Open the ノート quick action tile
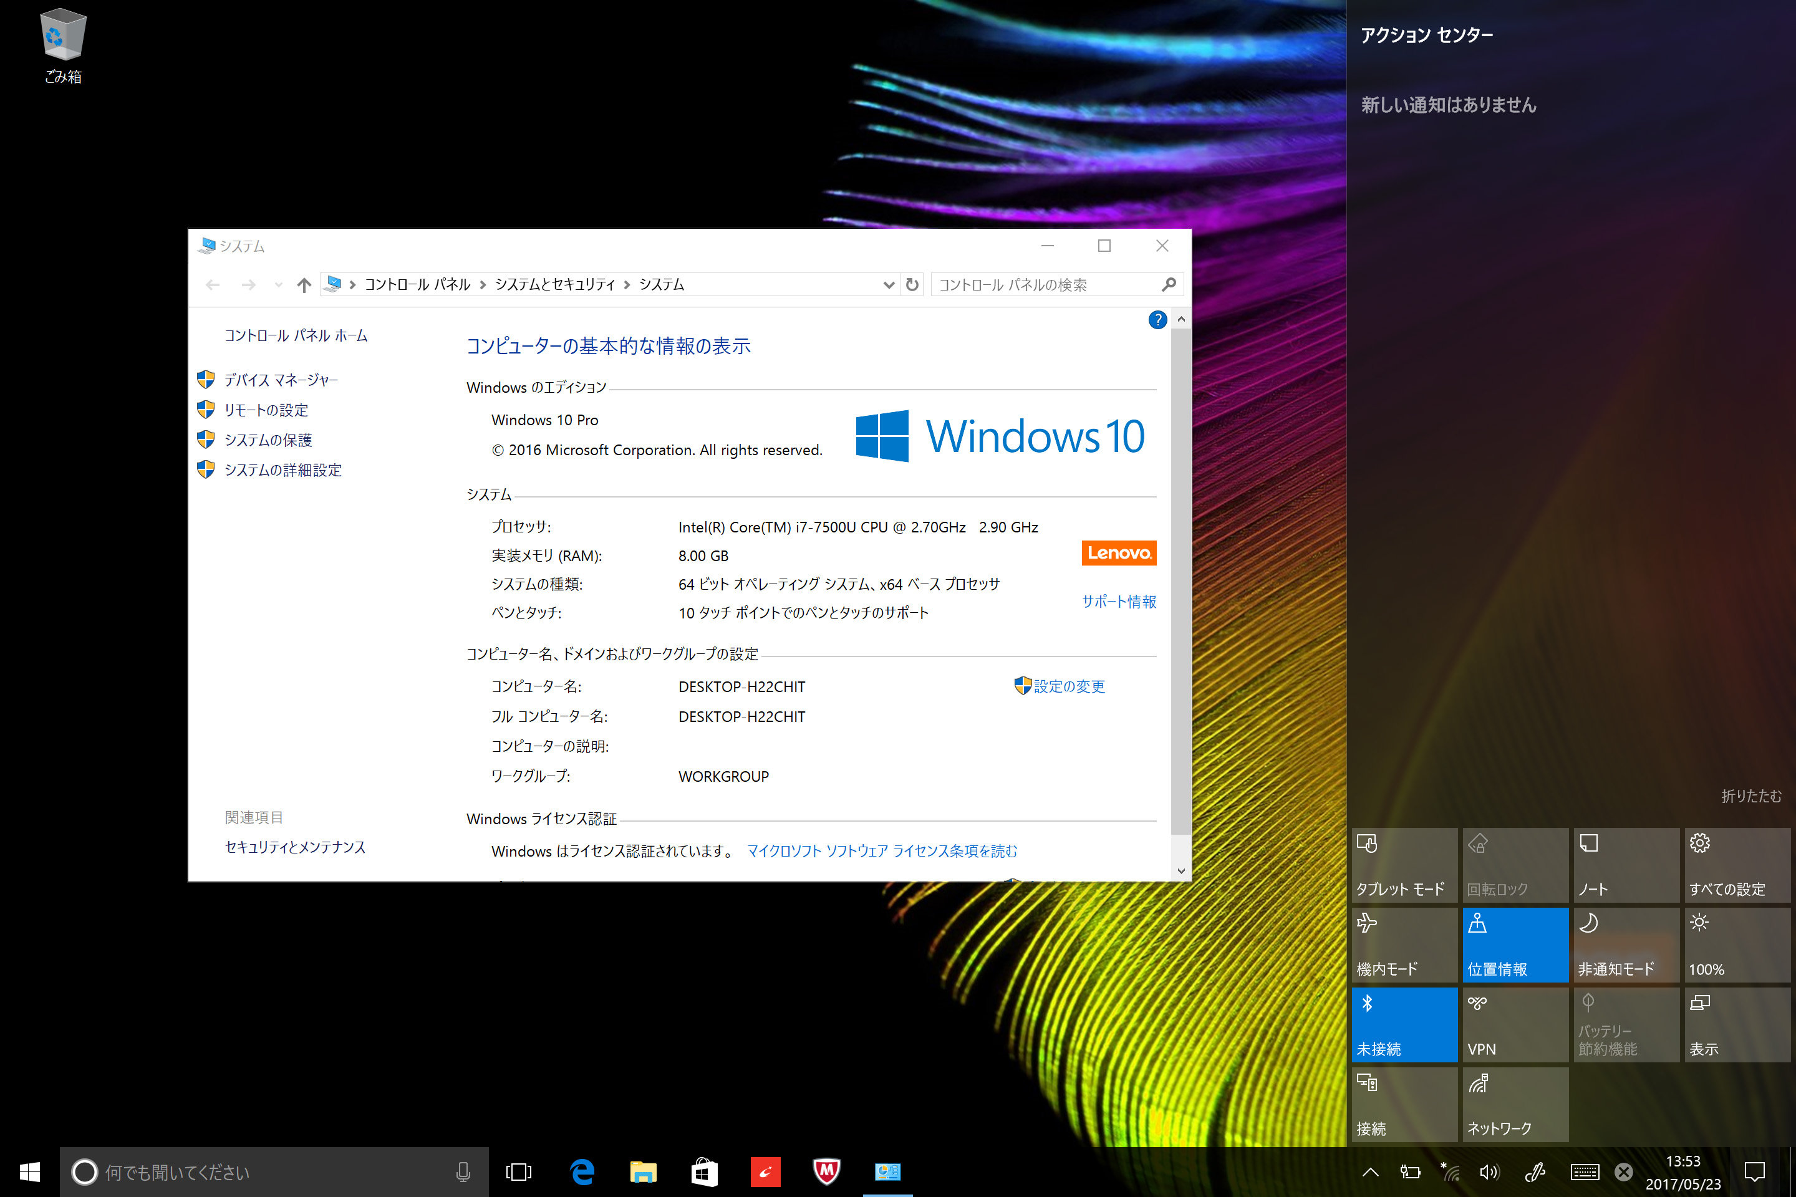This screenshot has width=1796, height=1197. tap(1626, 865)
